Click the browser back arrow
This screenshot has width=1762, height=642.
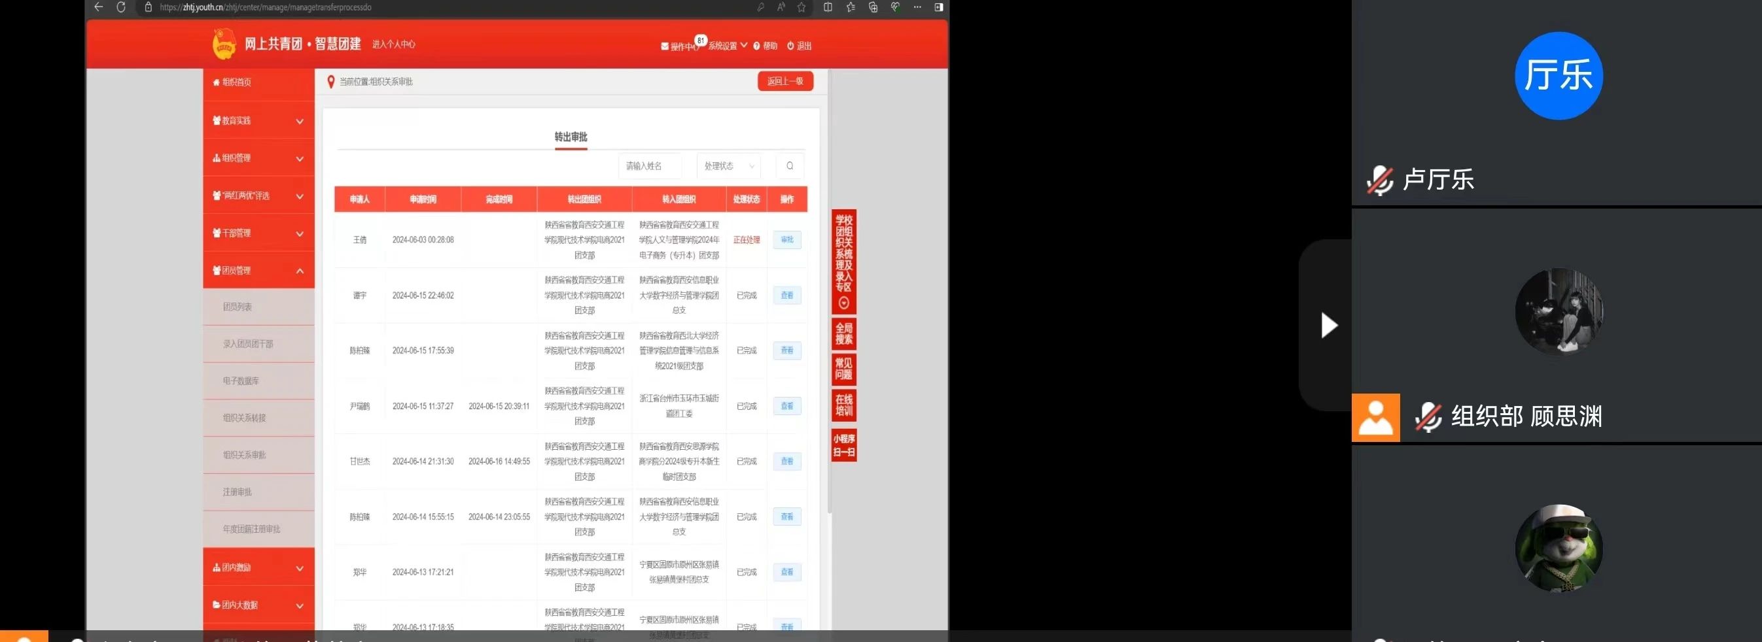click(99, 8)
